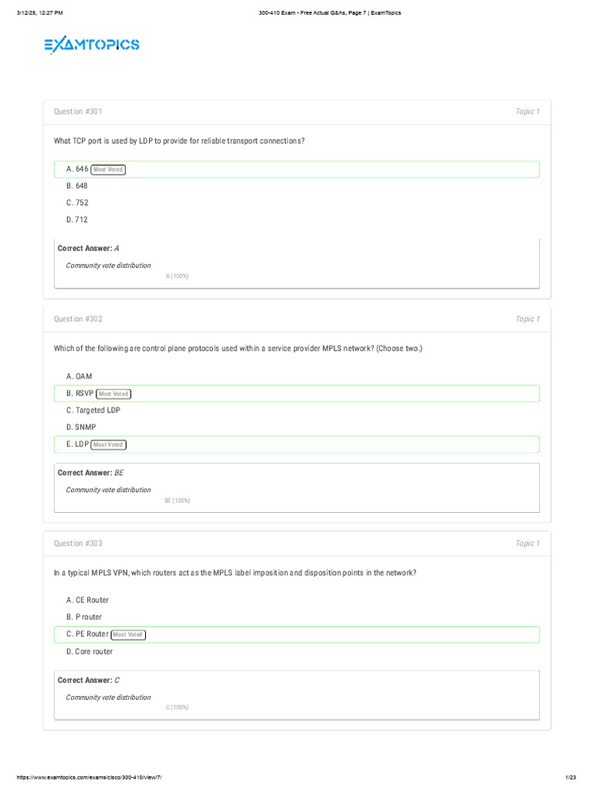
Task: Click the ExamTopics logo
Action: (x=91, y=45)
